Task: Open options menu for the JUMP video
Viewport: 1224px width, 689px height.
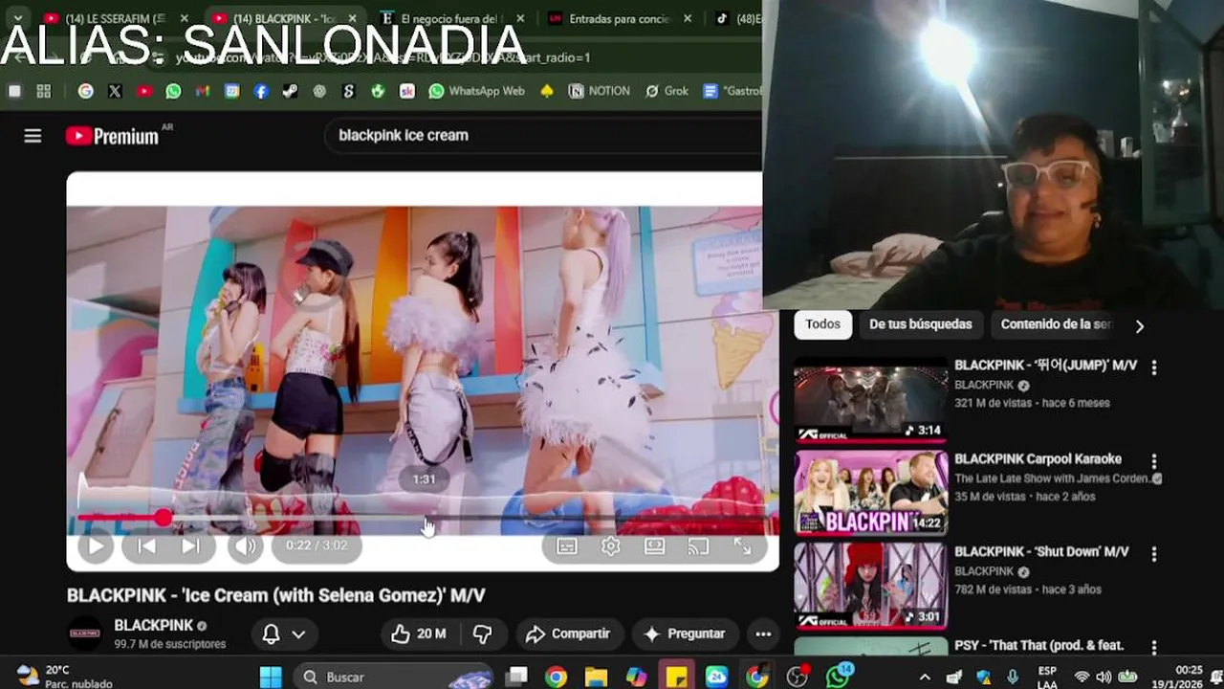Action: (1154, 367)
